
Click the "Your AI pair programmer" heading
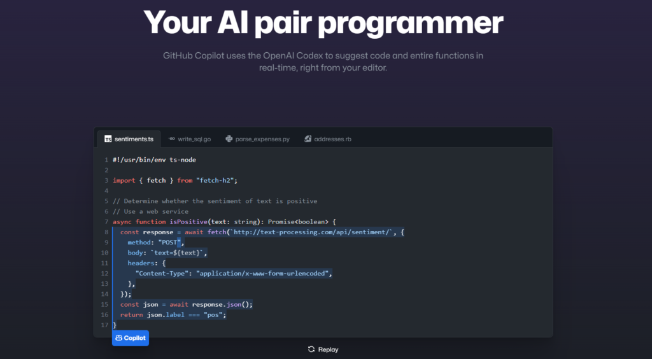(323, 22)
